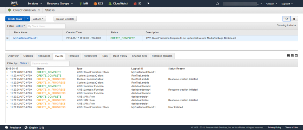Open the Create Stack dropdown arrow

[x=27, y=19]
